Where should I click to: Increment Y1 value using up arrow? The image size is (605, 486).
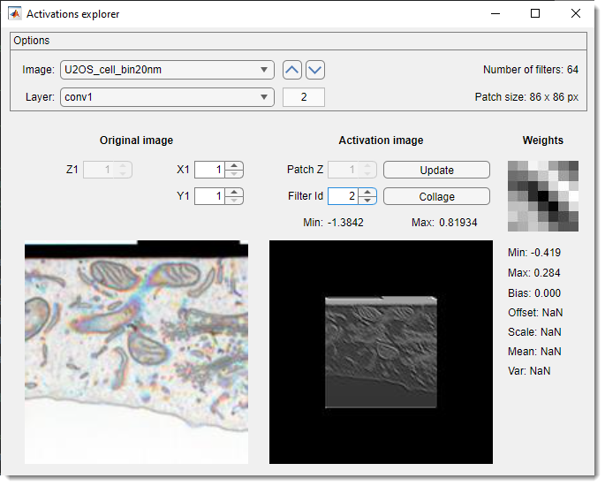(x=234, y=192)
